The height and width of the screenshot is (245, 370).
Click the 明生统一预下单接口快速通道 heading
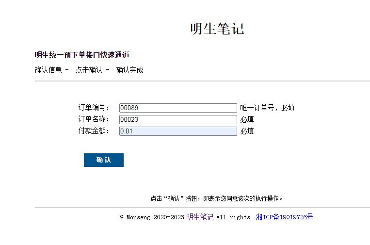tap(82, 55)
